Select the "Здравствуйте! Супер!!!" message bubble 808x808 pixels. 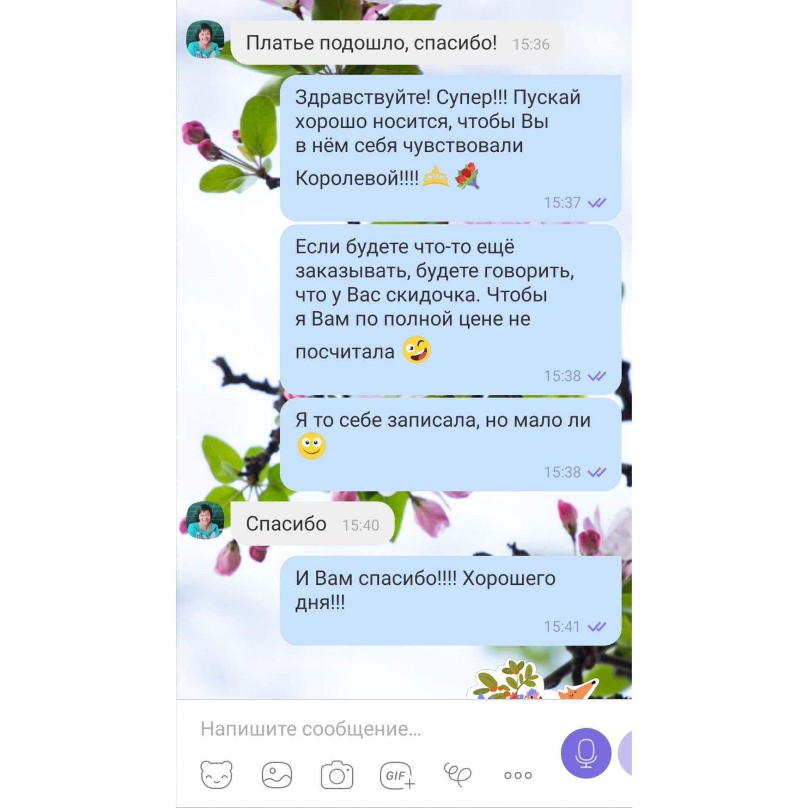pos(451,148)
